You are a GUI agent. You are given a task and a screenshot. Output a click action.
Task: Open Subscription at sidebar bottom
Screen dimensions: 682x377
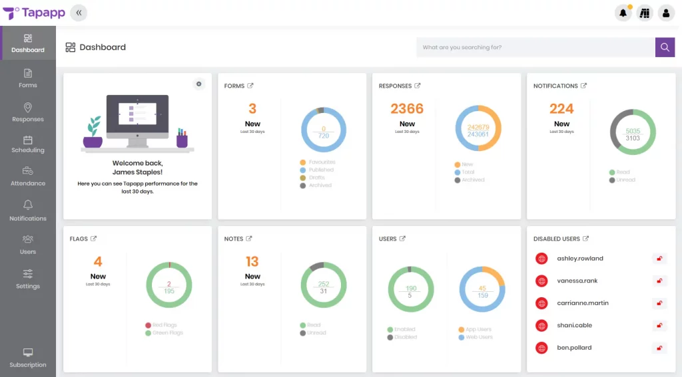coord(28,358)
